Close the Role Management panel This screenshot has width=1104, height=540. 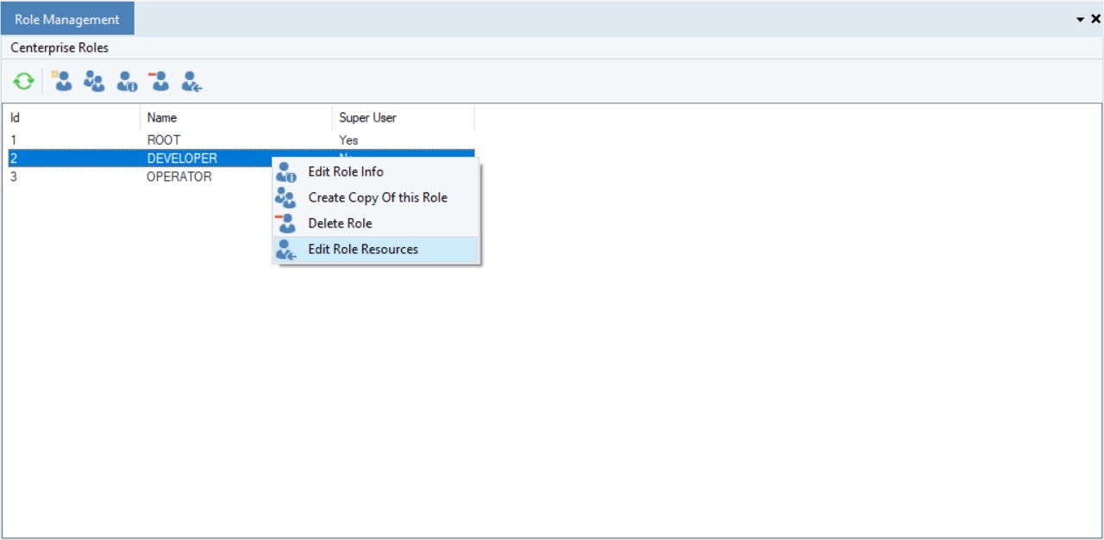[1096, 19]
